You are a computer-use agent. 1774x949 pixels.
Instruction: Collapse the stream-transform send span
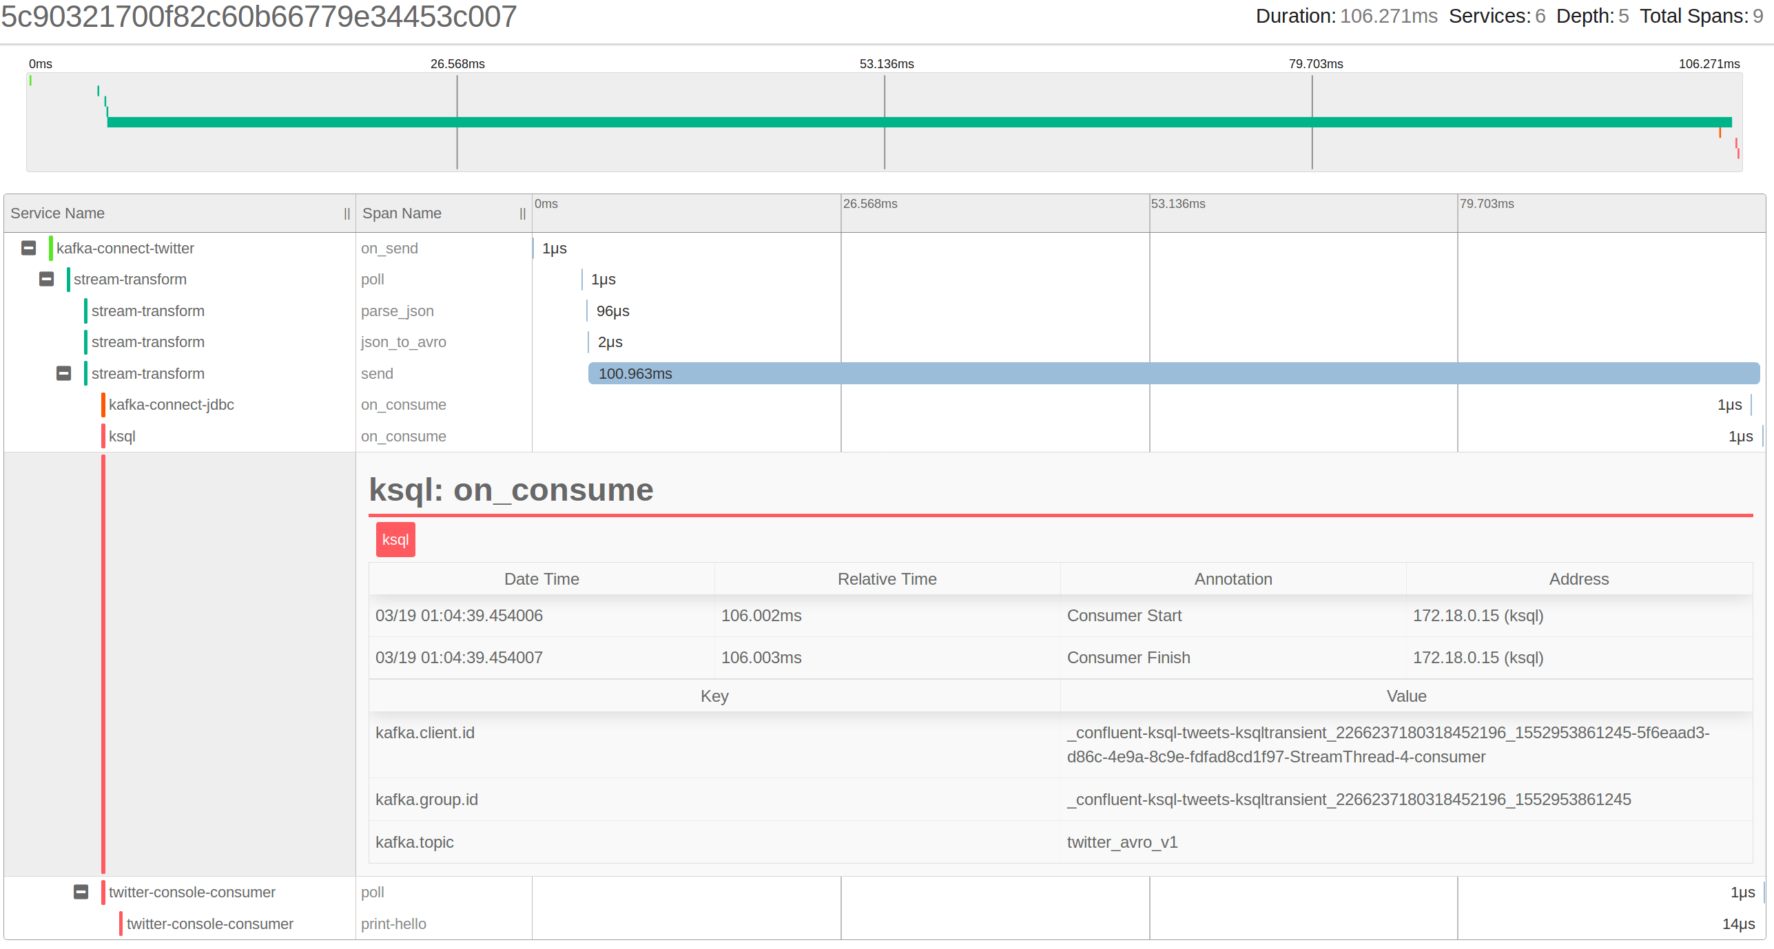[63, 373]
